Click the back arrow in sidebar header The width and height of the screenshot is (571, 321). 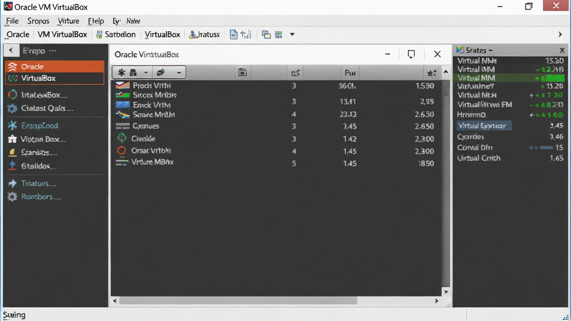pos(11,51)
